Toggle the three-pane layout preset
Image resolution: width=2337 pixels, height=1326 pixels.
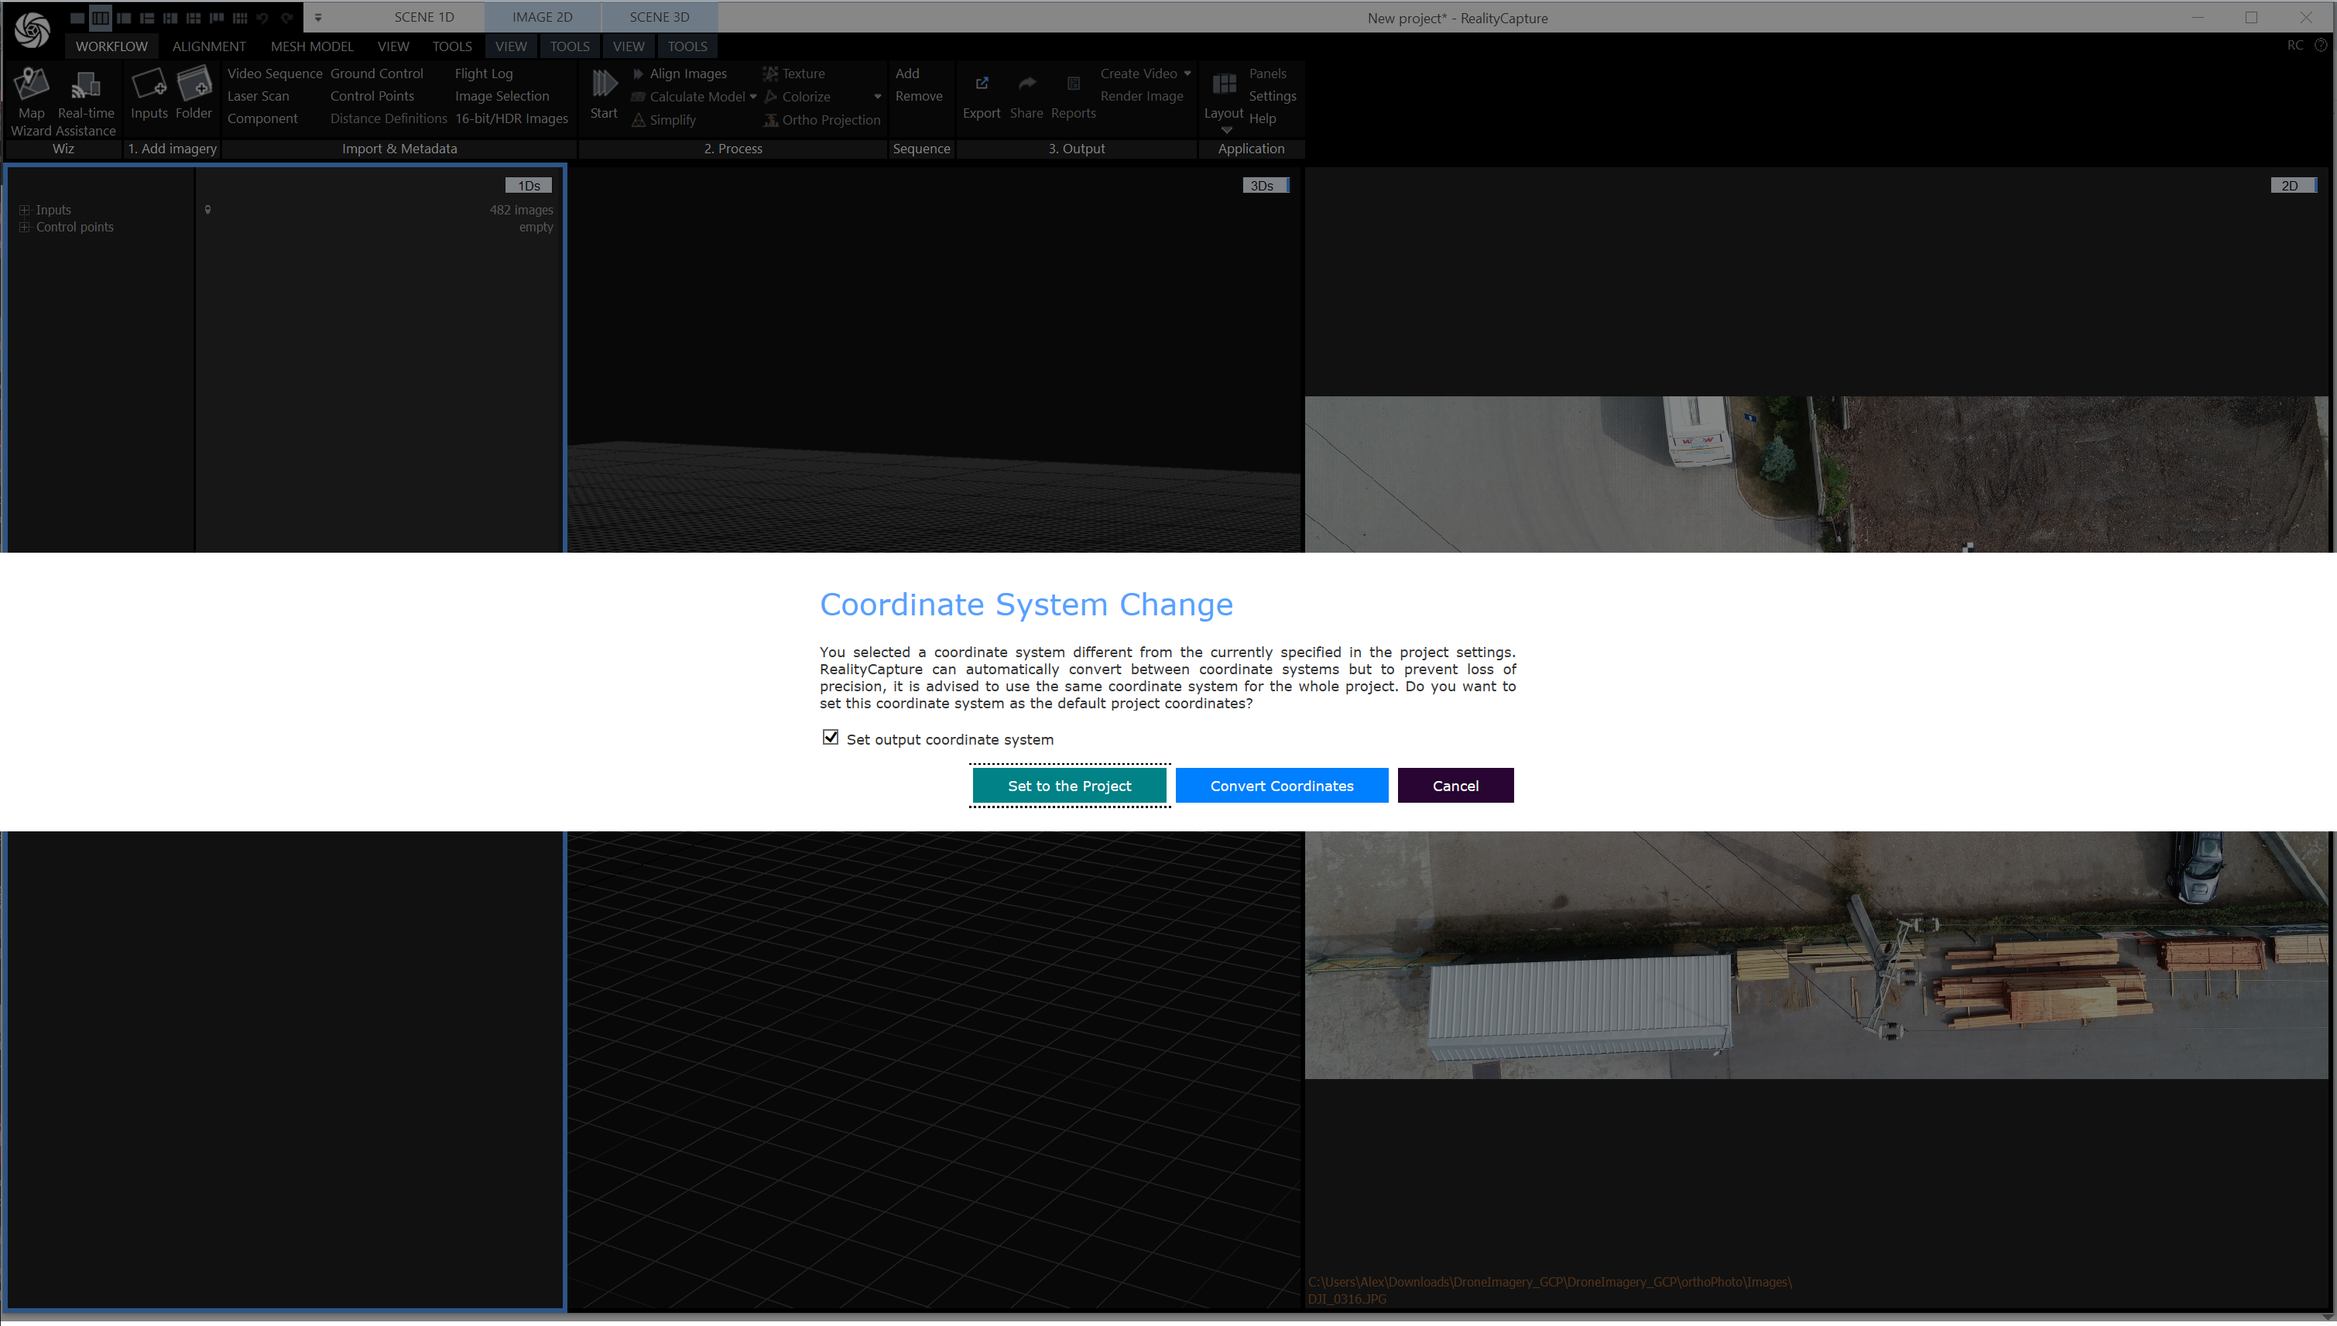(x=100, y=16)
